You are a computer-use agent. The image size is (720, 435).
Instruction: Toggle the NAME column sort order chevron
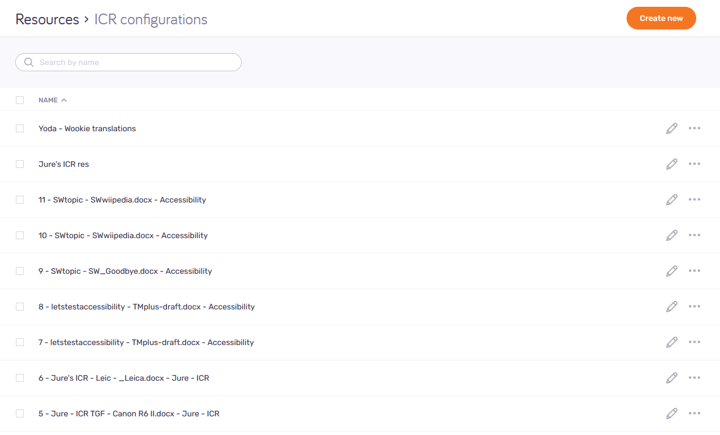[x=63, y=100]
